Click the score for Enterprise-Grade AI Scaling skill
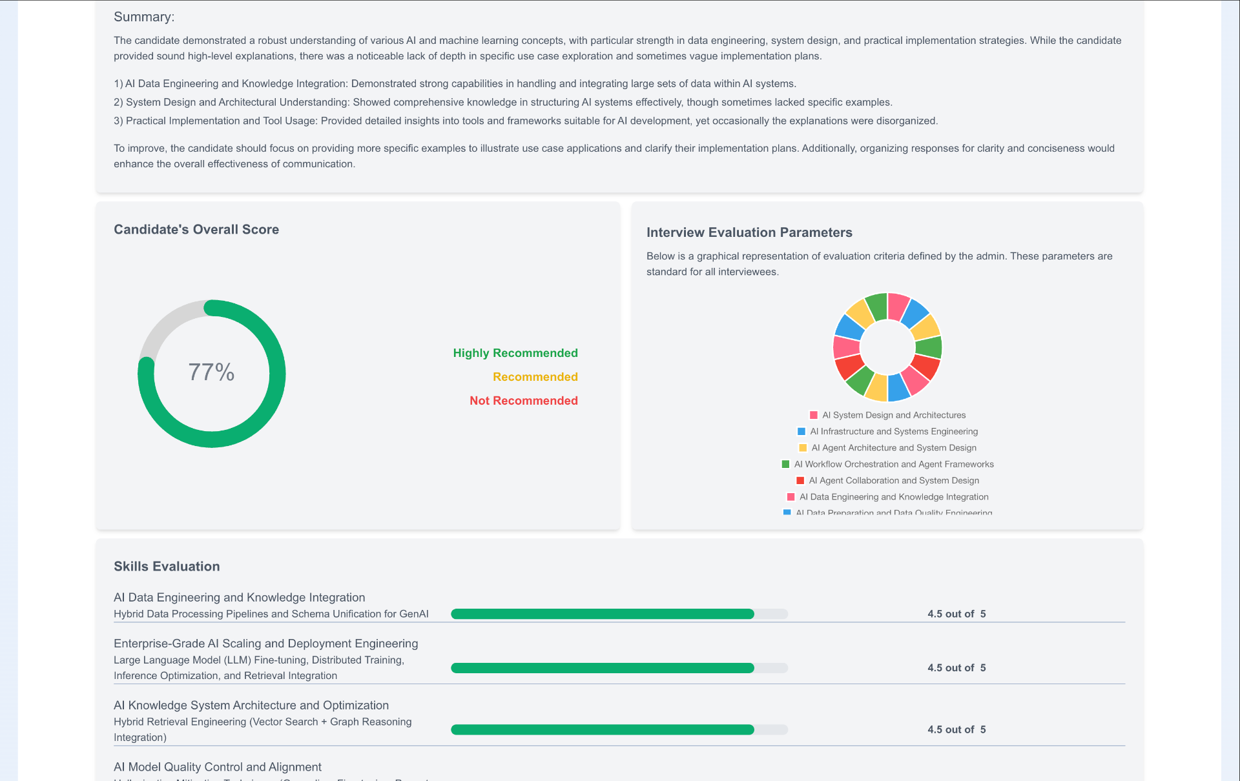 pyautogui.click(x=956, y=668)
